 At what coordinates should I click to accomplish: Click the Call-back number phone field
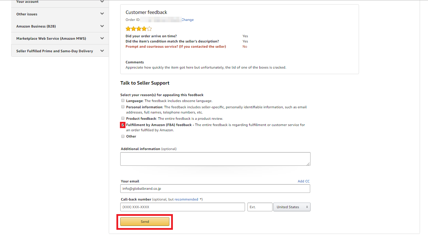183,207
